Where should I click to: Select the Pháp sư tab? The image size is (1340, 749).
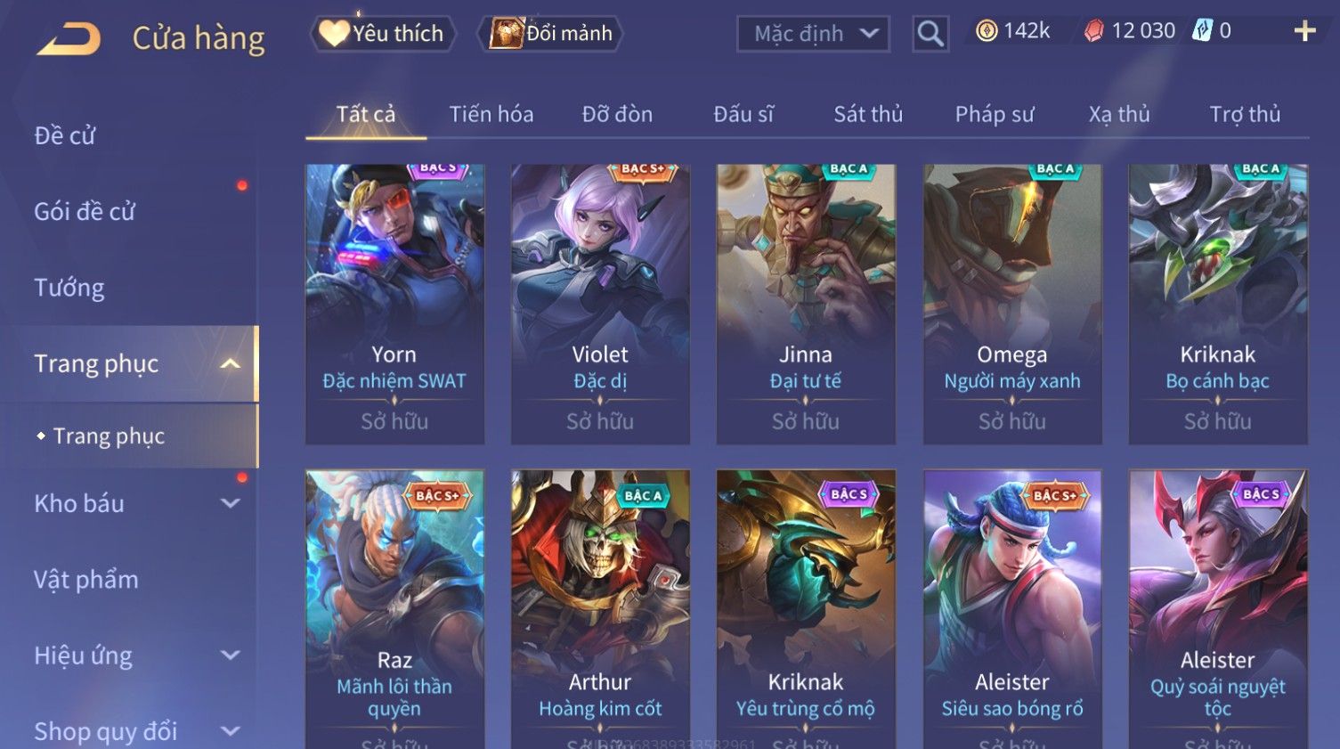995,114
